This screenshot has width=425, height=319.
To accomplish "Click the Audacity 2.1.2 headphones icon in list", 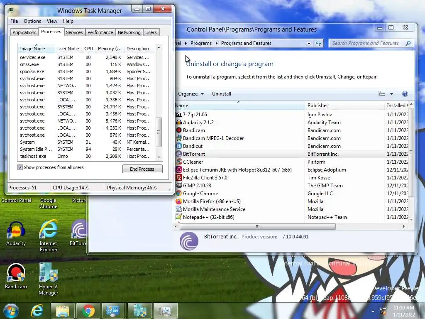I will (178, 123).
